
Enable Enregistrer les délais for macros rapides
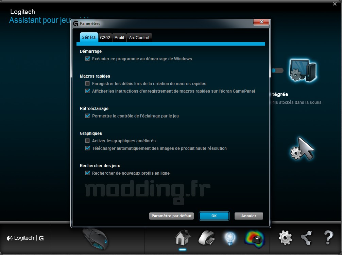[x=87, y=83]
